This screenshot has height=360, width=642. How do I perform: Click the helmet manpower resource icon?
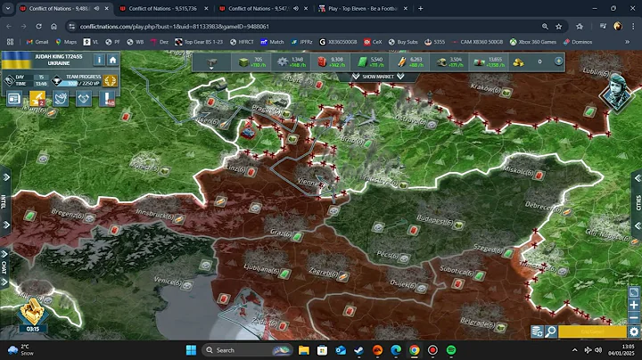(441, 62)
